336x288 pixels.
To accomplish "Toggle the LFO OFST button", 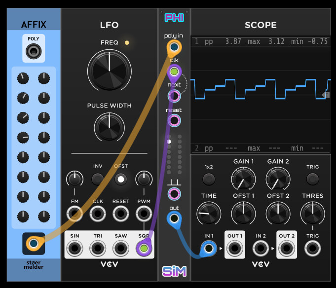I will pyautogui.click(x=120, y=179).
